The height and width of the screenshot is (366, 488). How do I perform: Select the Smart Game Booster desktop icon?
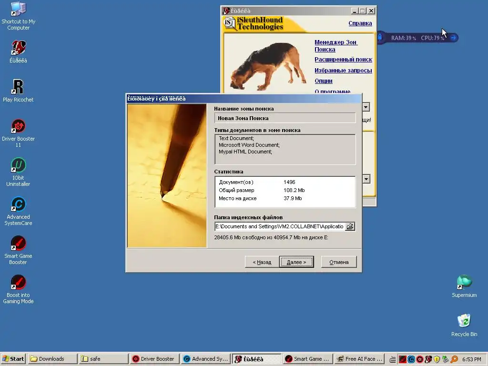pyautogui.click(x=19, y=250)
